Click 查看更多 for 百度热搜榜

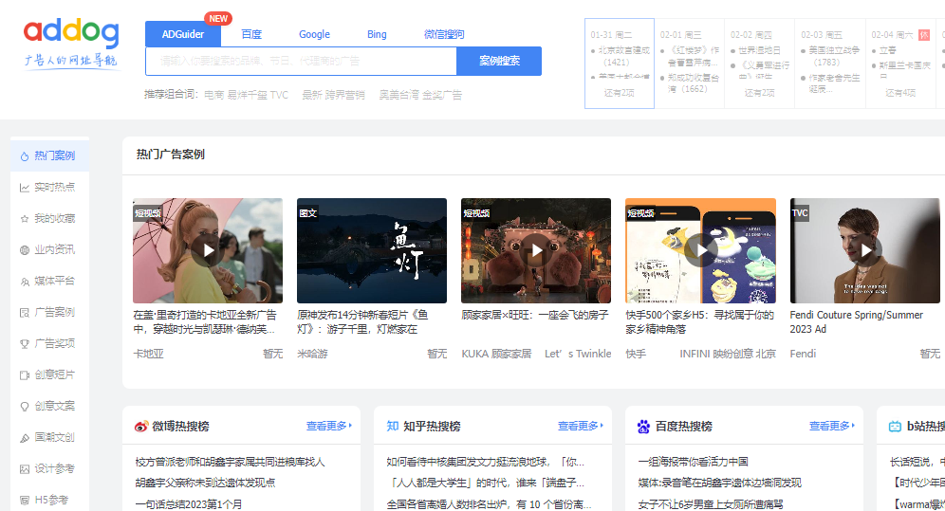(831, 426)
